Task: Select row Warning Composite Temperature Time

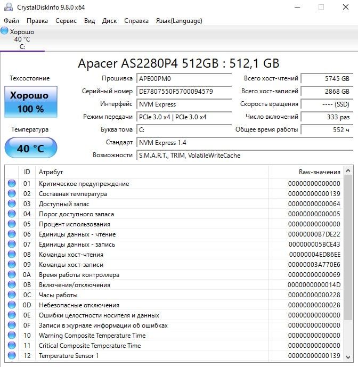Action: (174, 336)
